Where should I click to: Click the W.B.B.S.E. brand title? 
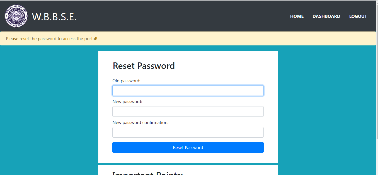pos(54,17)
